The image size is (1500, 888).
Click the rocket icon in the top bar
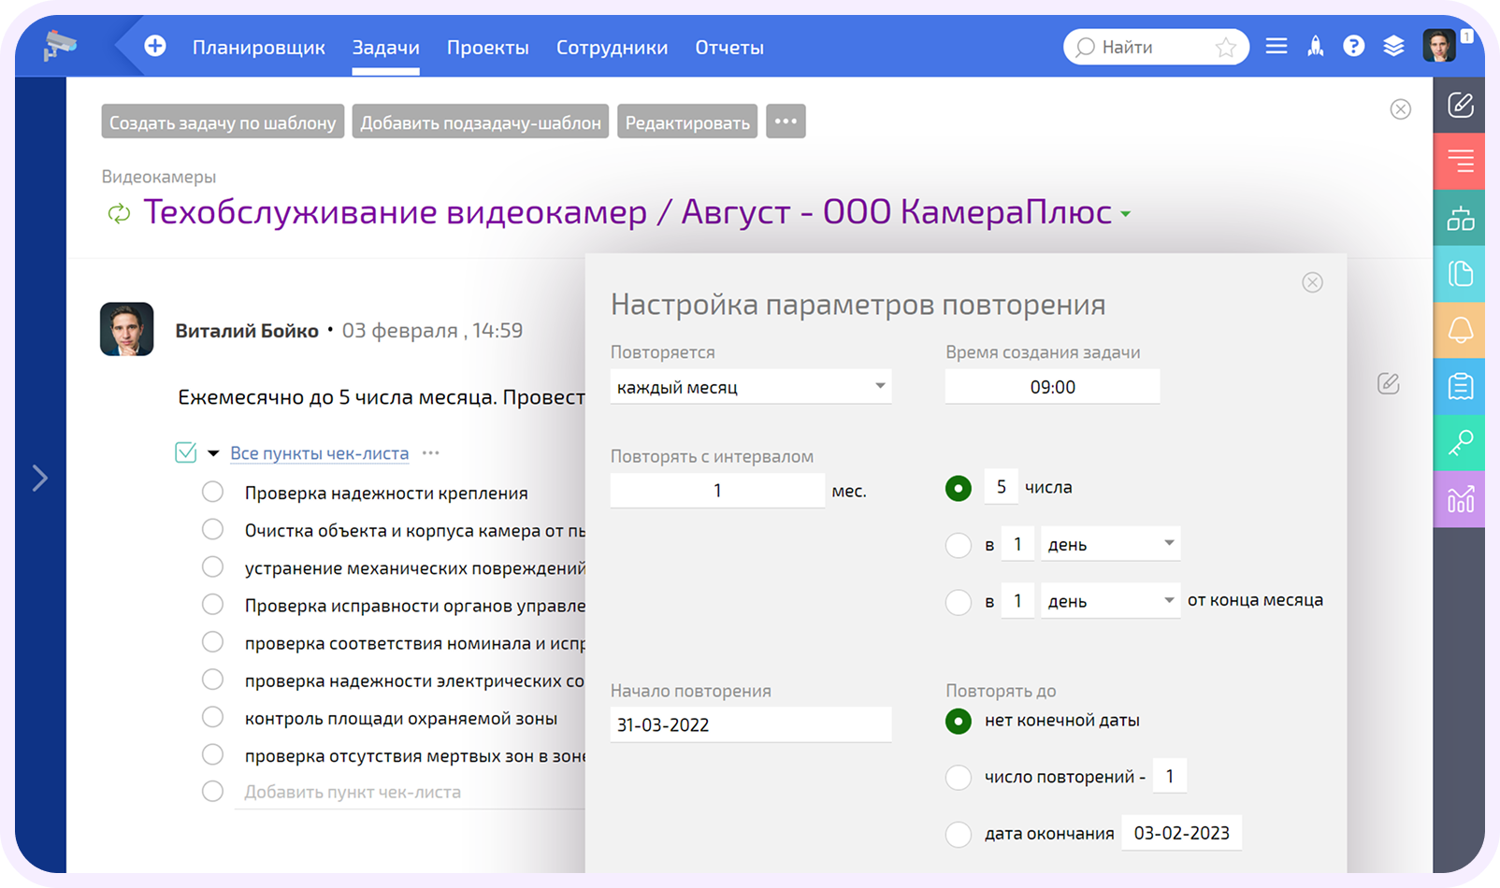[x=1315, y=46]
